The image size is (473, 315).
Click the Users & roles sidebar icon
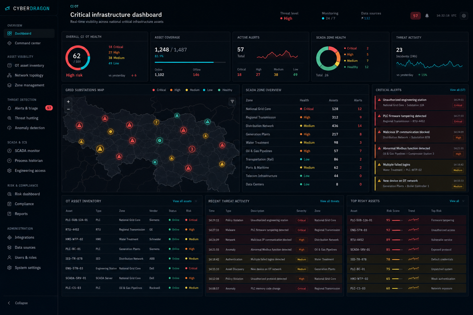pos(10,257)
